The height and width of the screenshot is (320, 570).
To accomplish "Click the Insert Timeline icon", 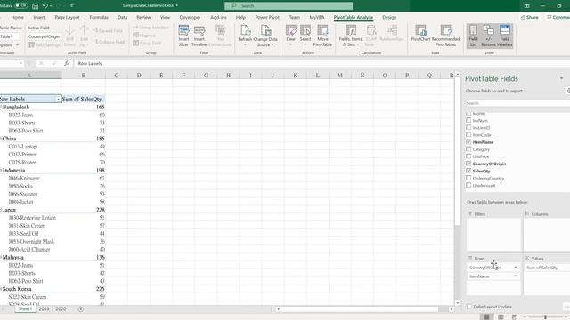I will coord(199,36).
